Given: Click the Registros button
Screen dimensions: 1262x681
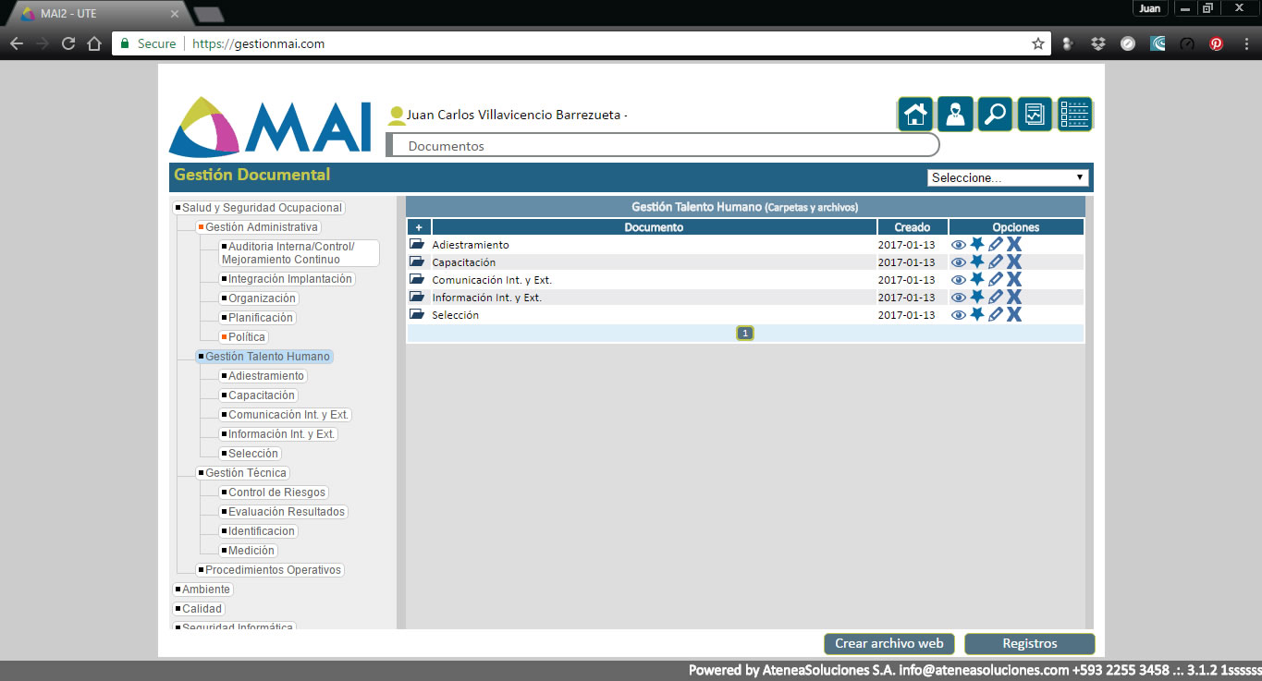Looking at the screenshot, I should [1029, 644].
